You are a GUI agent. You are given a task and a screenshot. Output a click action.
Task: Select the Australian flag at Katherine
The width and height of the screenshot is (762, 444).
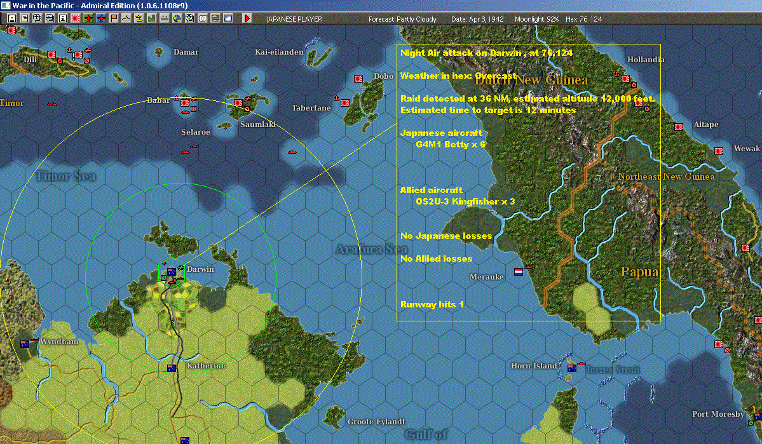click(172, 368)
